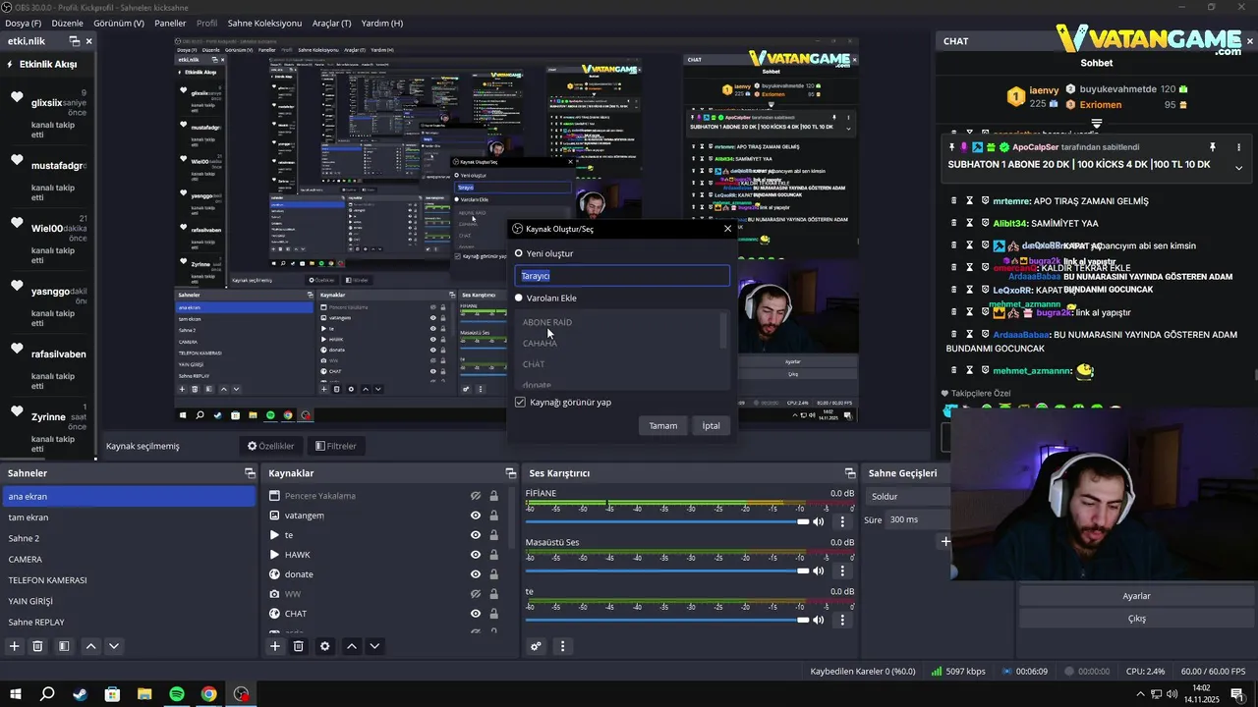This screenshot has height=707, width=1258.
Task: Select Varolanı Ekle radio option
Action: [519, 298]
